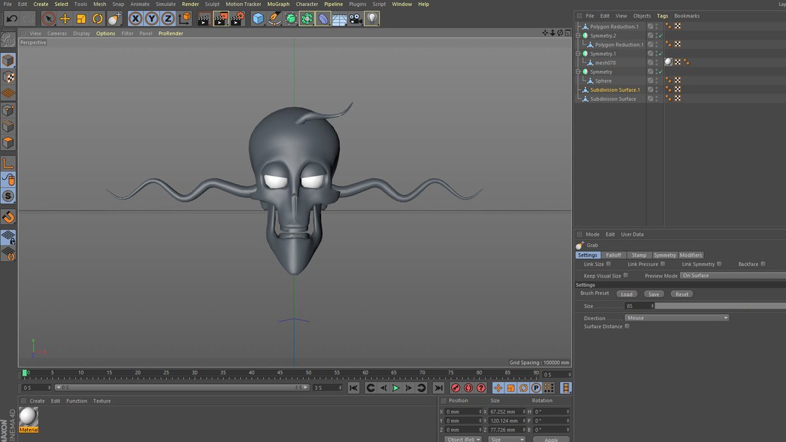Enable snapping with the magnet icon
The image size is (786, 442).
pos(8,216)
